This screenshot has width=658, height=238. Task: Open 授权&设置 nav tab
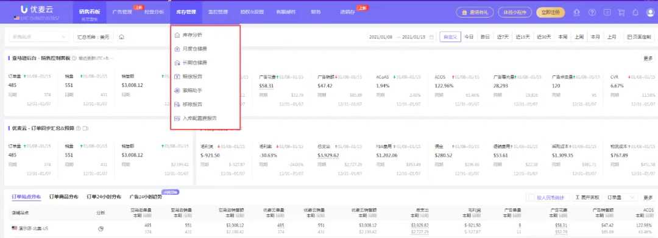coord(252,12)
